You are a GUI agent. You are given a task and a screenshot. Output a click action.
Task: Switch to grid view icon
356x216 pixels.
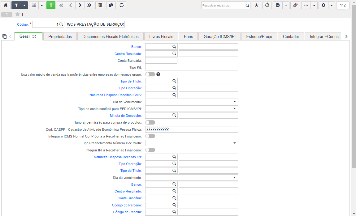click(x=34, y=5)
